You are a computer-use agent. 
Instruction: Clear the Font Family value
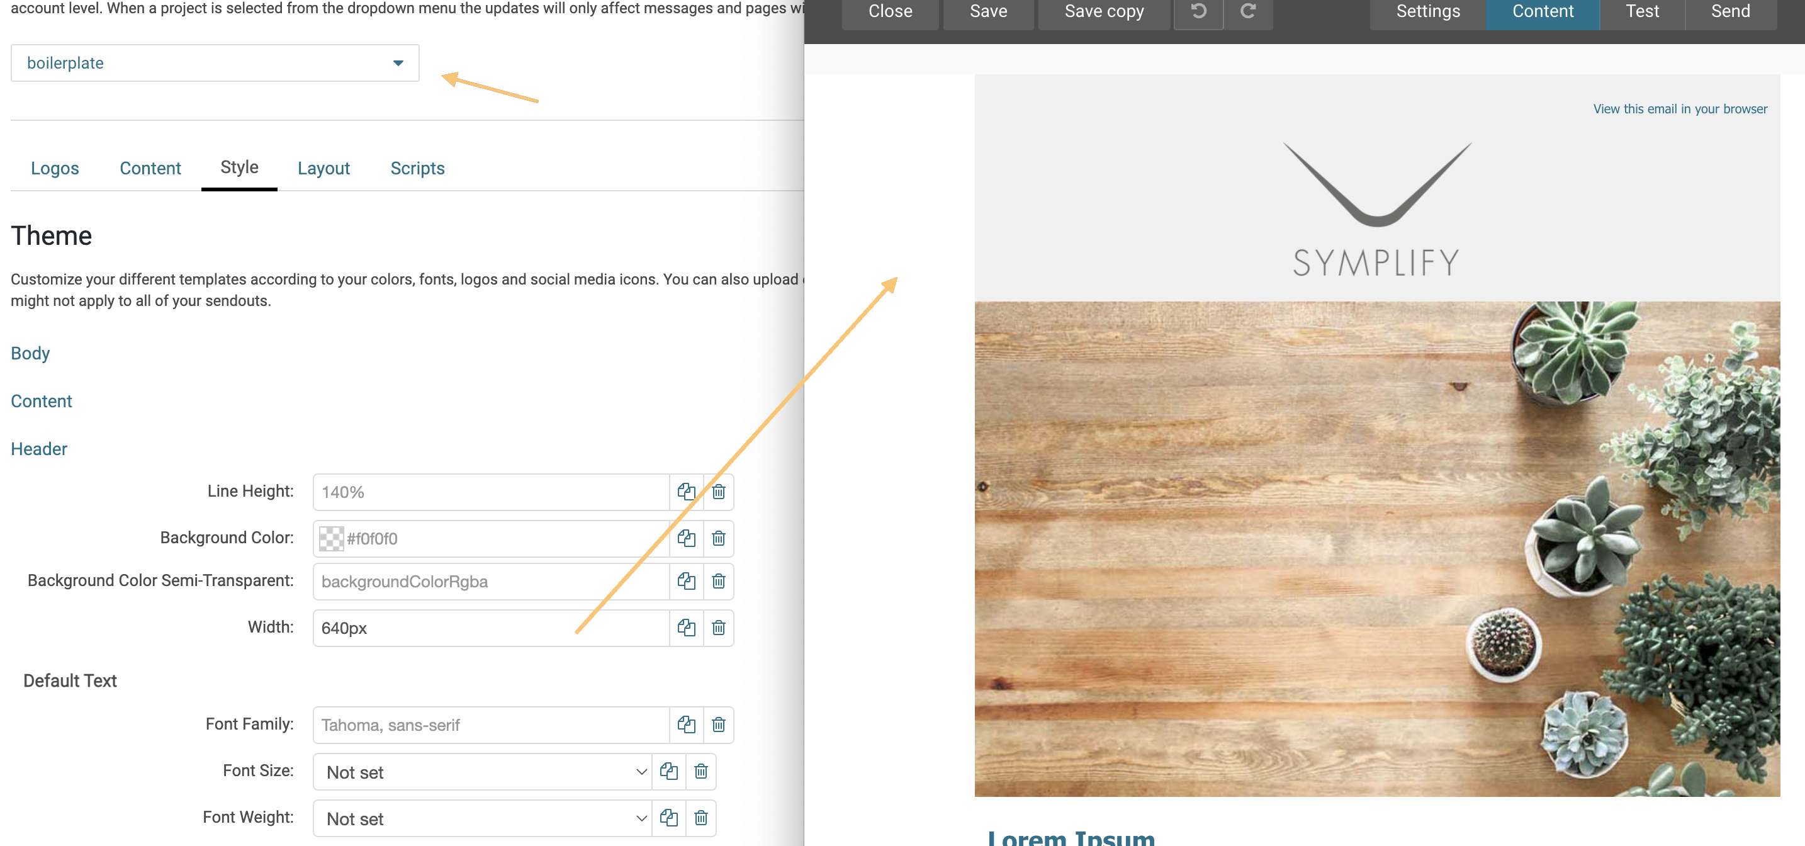click(x=718, y=725)
